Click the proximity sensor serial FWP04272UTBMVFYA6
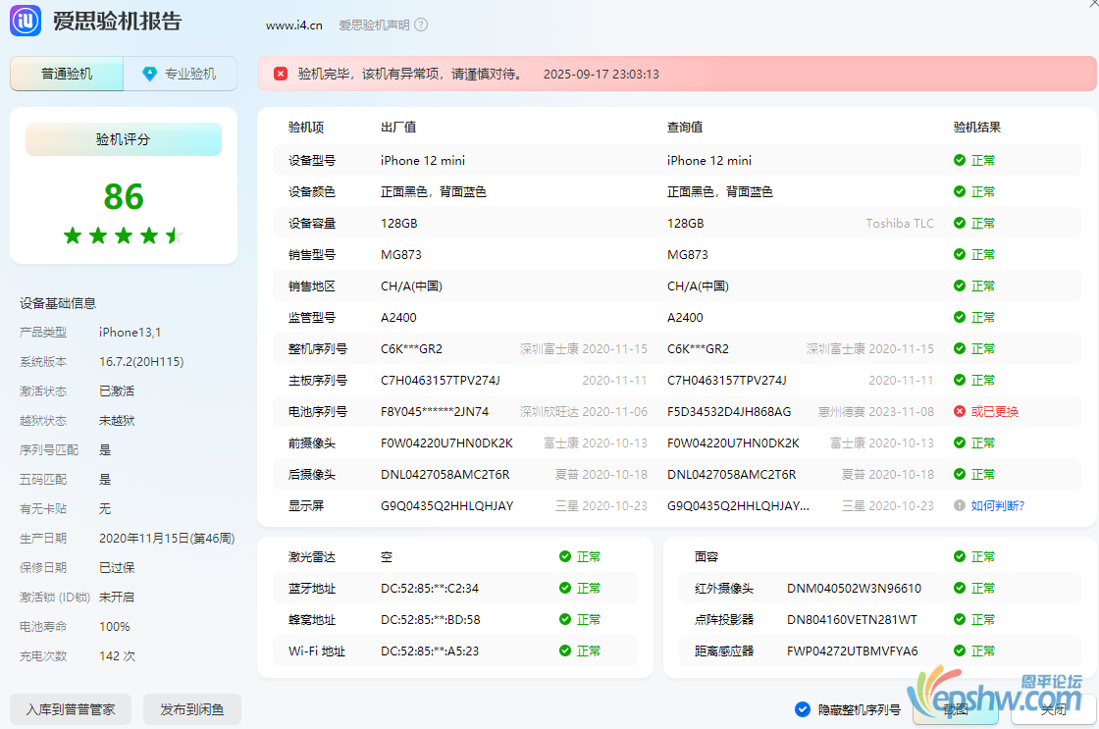 pos(853,651)
